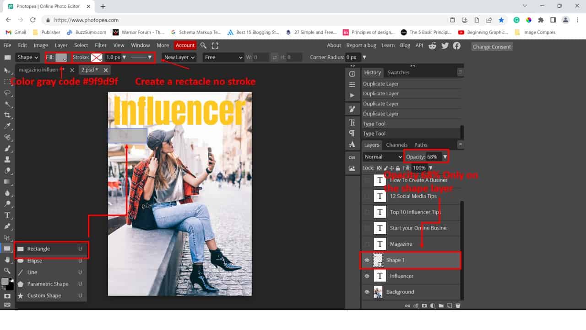Pick the Eyedropper tool
Screen dimensions: 586x330
7,126
